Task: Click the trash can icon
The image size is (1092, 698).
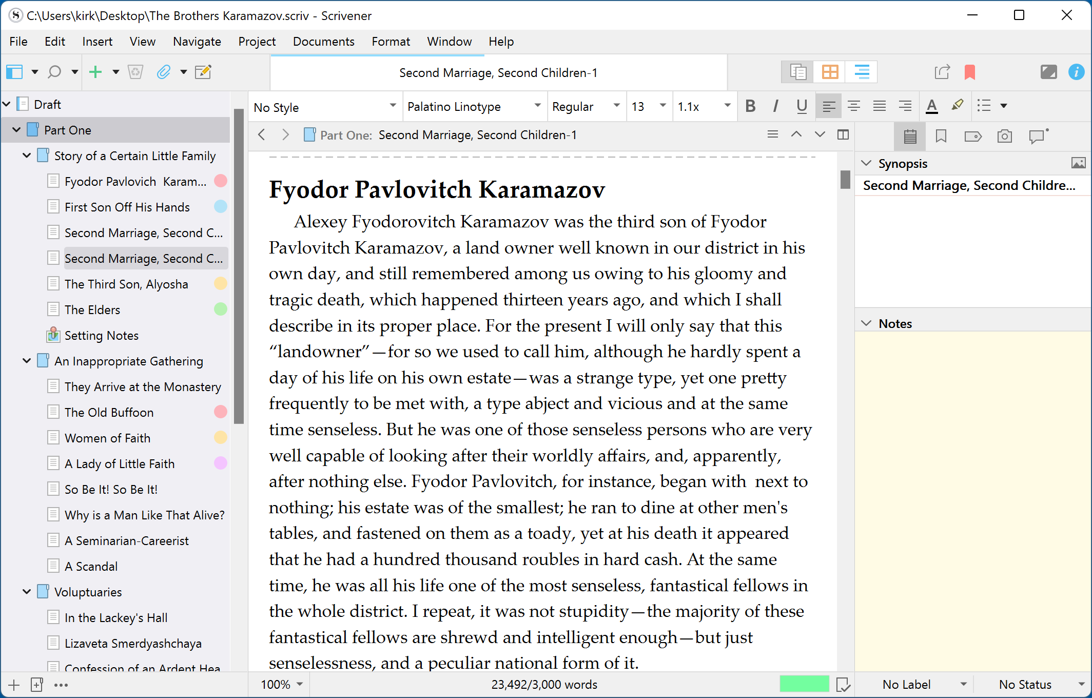Action: tap(135, 72)
